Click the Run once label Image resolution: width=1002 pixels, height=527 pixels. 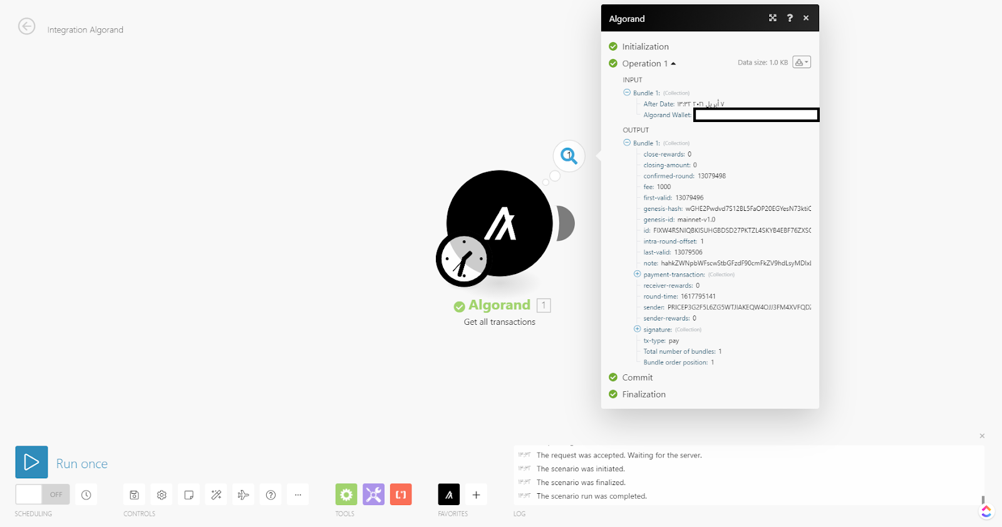82,464
